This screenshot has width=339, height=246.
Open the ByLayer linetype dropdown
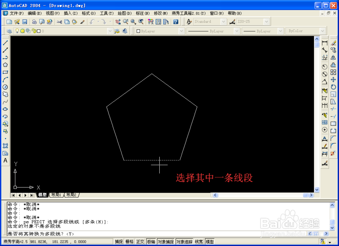237,31
